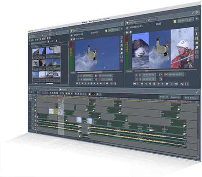Jump to start in the Source monitor
Viewport: 202px width, 177px height.
point(77,83)
